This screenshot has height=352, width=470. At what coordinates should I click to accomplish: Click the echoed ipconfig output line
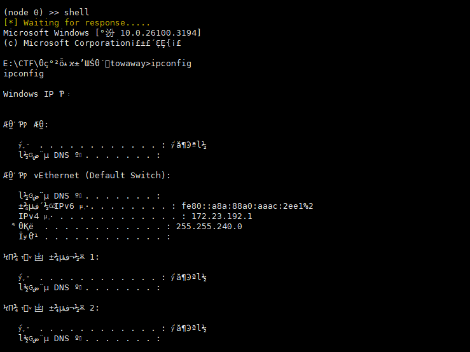tap(24, 74)
